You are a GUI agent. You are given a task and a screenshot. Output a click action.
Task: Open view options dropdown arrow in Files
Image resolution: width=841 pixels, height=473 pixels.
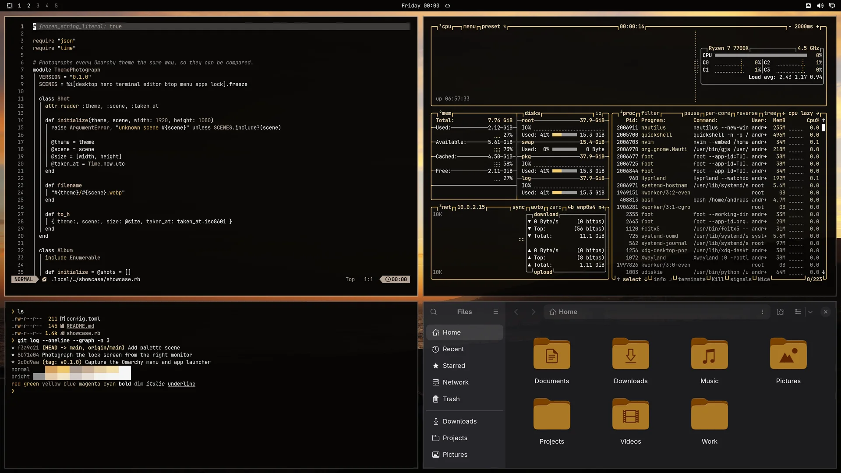pyautogui.click(x=810, y=312)
